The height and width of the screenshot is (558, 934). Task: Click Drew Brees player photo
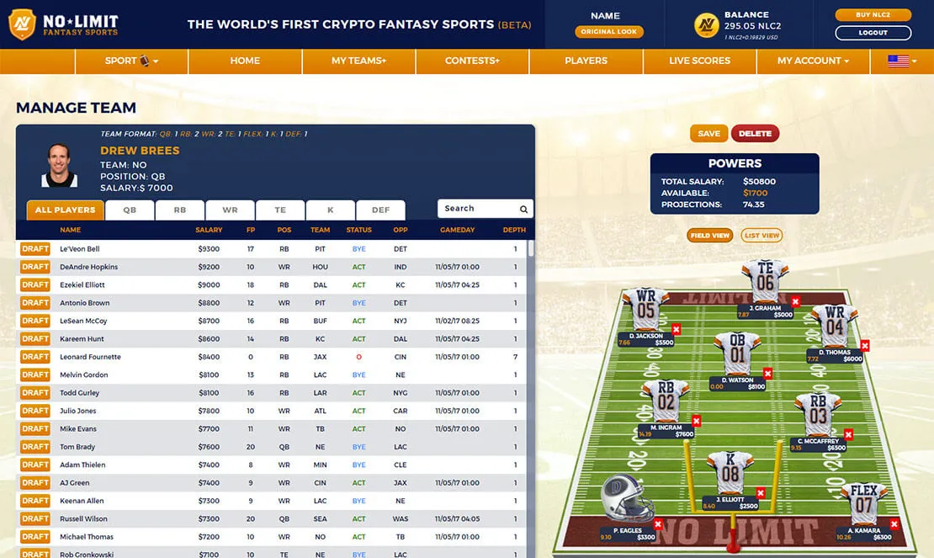click(x=59, y=166)
